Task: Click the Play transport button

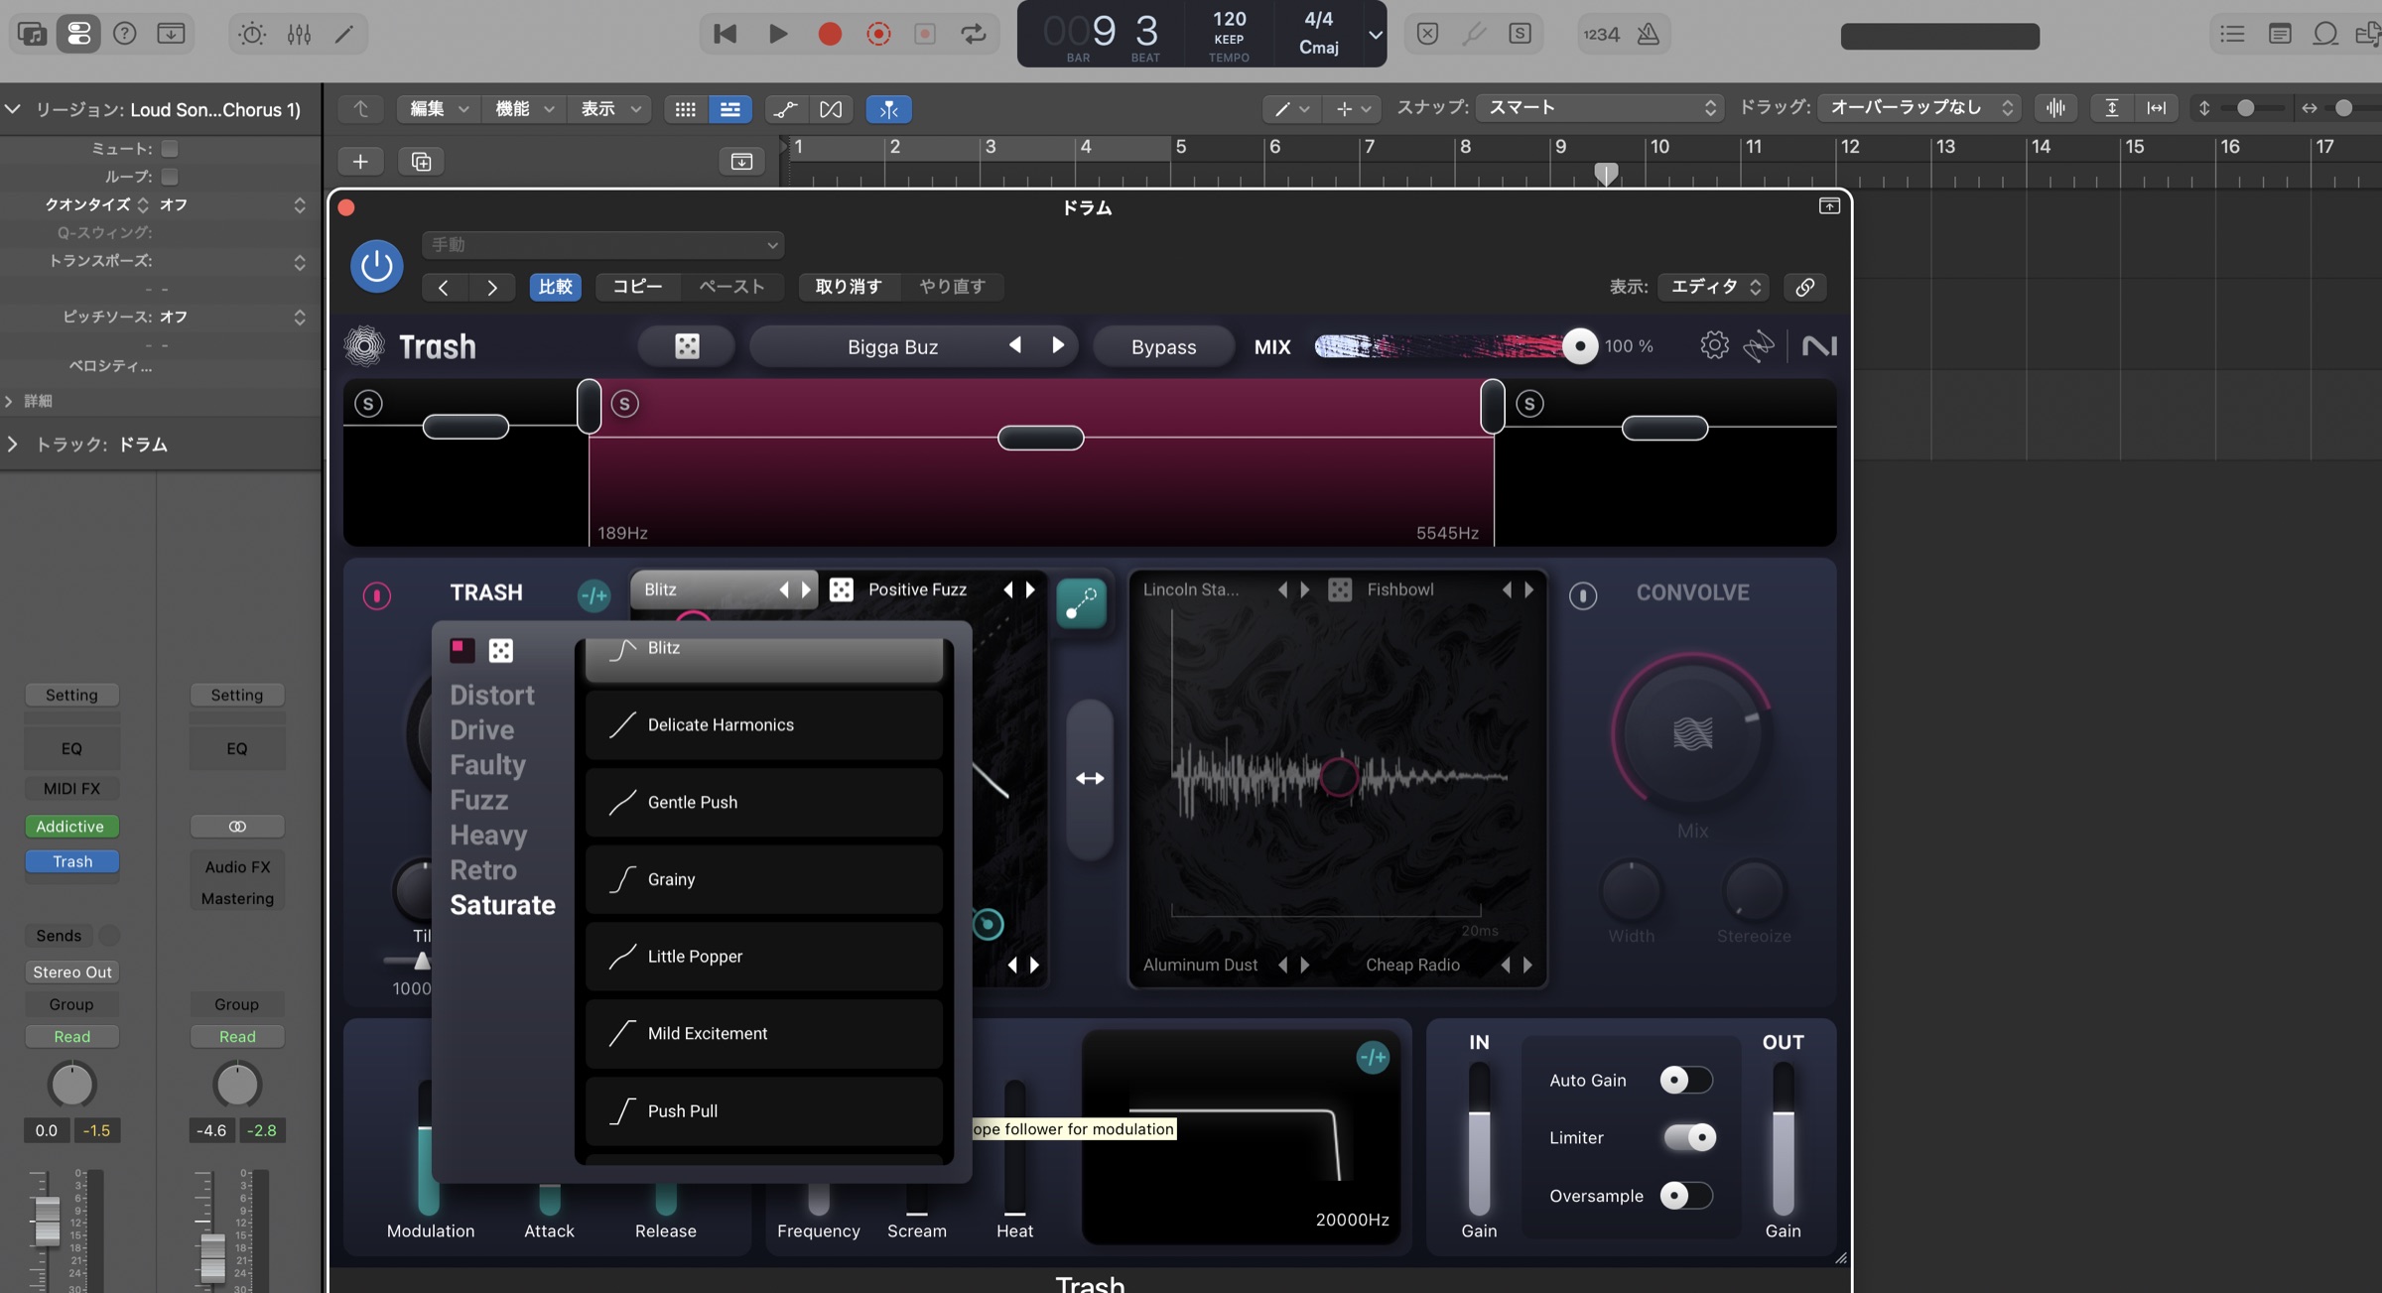Action: click(x=778, y=34)
